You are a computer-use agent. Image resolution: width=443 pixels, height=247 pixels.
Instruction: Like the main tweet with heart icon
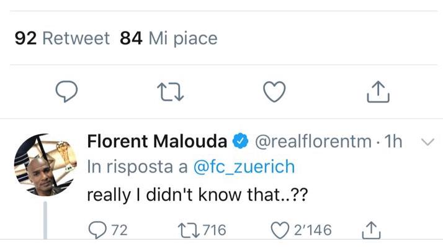click(x=274, y=92)
